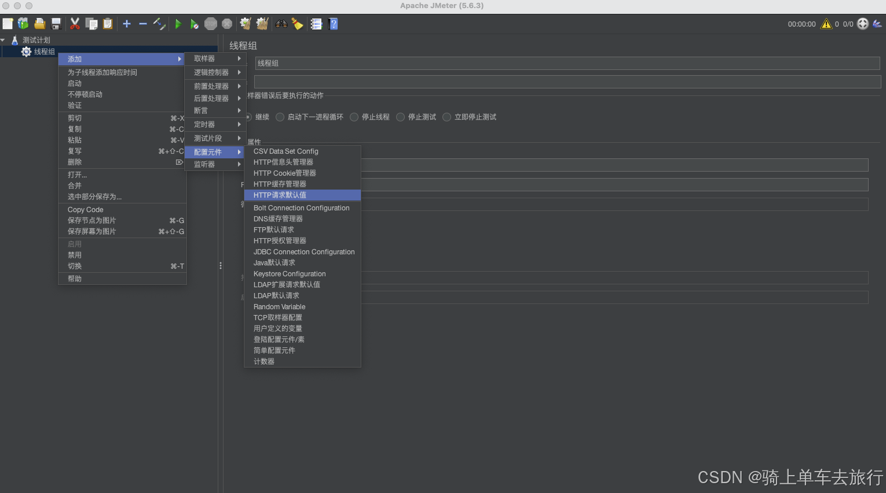Select the 继续 radio button
This screenshot has height=493, width=886.
(248, 117)
